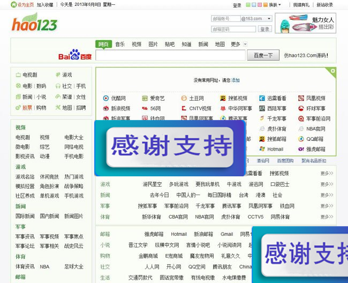Viewport: 348px width, 283px height.
Task: Expand the 更多 search category arrow
Action: pos(245,44)
